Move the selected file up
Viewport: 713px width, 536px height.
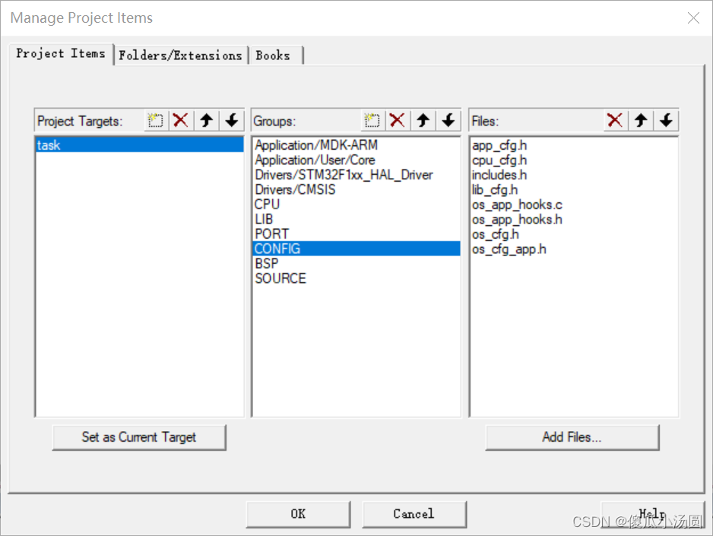pos(641,120)
